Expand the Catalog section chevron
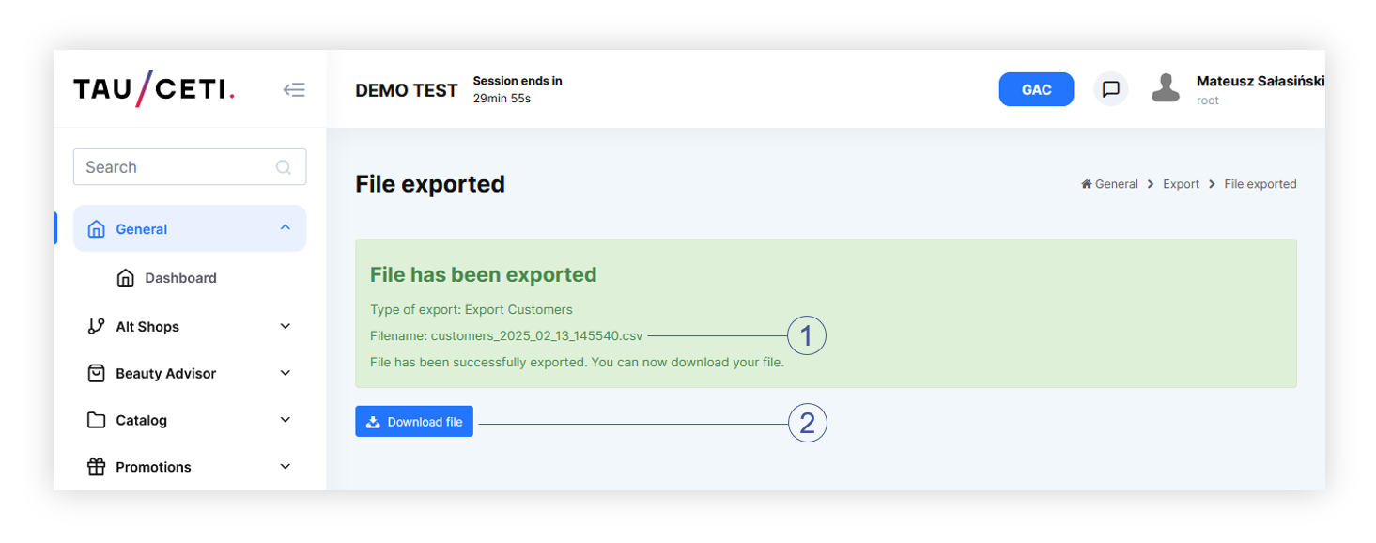The image size is (1376, 543). [x=286, y=420]
